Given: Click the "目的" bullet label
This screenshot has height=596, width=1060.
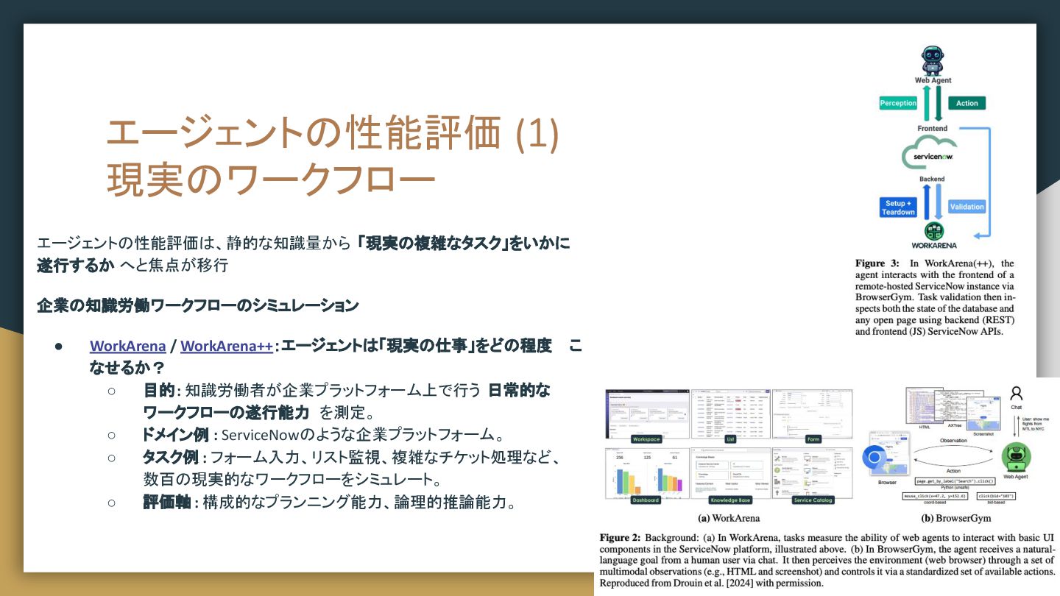Looking at the screenshot, I should point(158,390).
